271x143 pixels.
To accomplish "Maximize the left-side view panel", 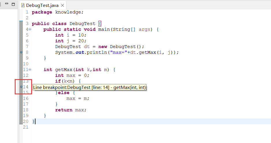I will point(13,4).
